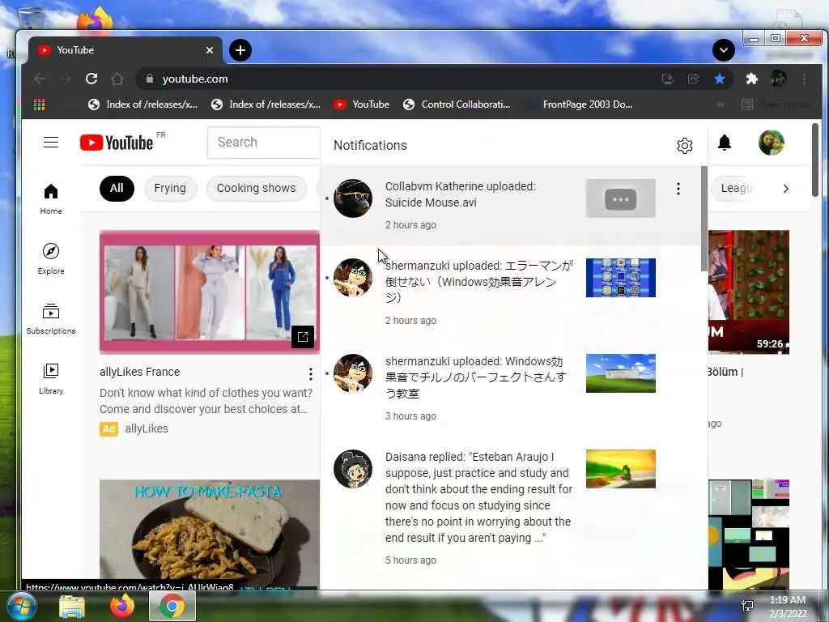Click Chrome taskbar button
The width and height of the screenshot is (829, 622).
click(172, 606)
